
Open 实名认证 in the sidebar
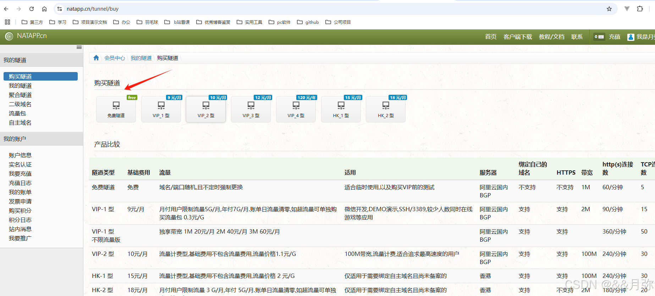(x=20, y=164)
